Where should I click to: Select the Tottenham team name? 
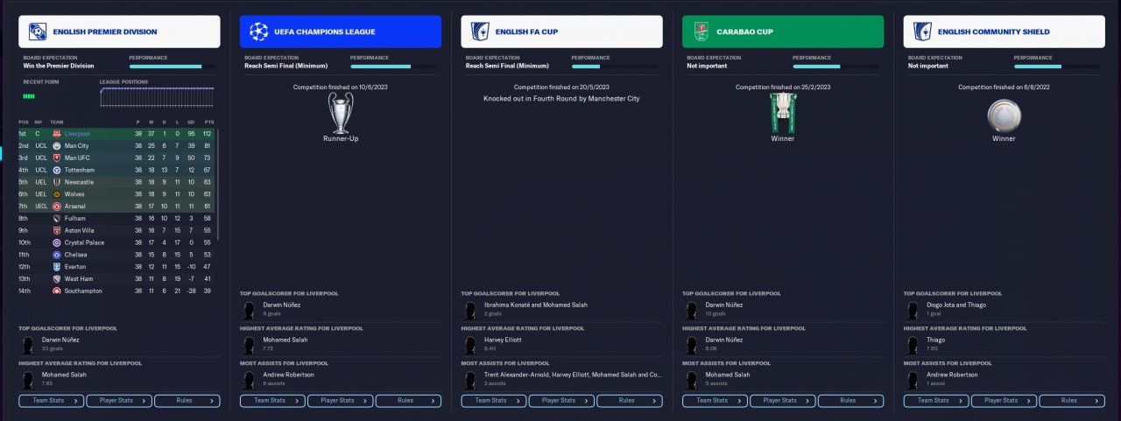point(80,170)
